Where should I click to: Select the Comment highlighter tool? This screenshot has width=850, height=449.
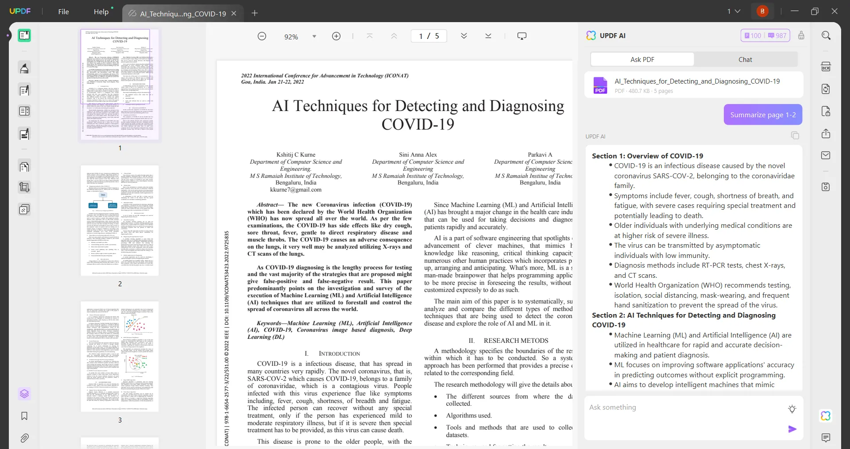24,68
